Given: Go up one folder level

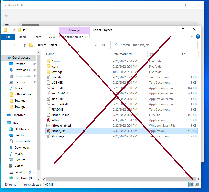Looking at the screenshot, I should coord(25,45).
